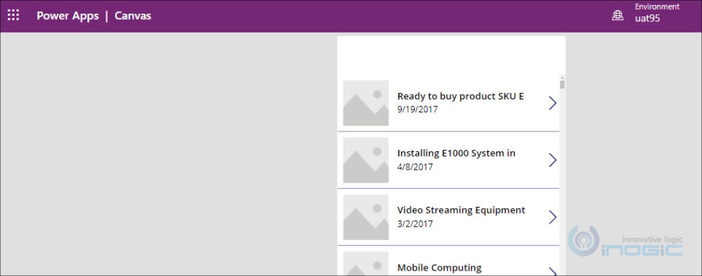Select image placeholder for Installing E1000 System
The width and height of the screenshot is (702, 276).
366,160
